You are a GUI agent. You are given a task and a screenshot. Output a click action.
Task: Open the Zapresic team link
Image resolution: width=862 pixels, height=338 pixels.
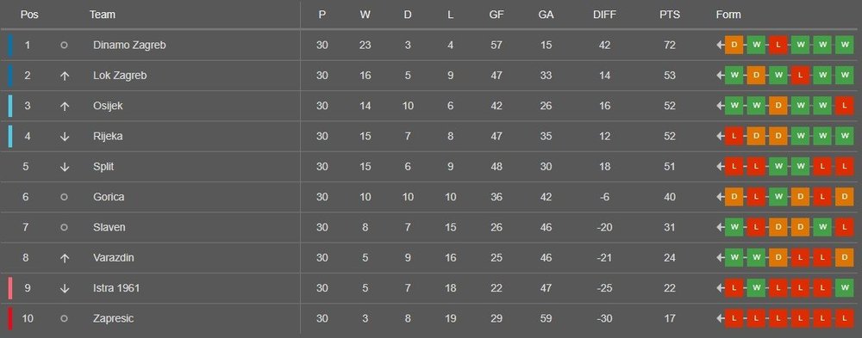coord(113,318)
